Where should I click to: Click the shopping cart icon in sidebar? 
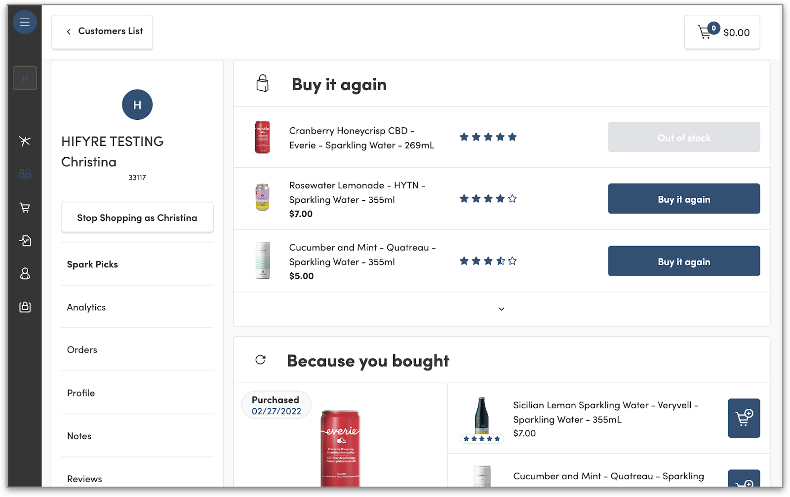(25, 208)
